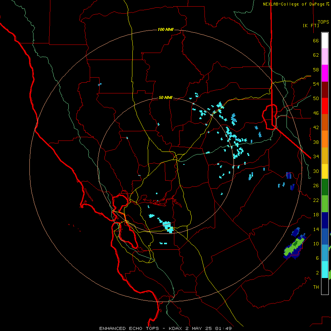Click the legend value 38

[x=316, y=142]
